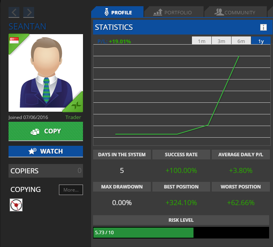This screenshot has width=273, height=247.
Task: Click the Copiers count row
Action: click(46, 171)
